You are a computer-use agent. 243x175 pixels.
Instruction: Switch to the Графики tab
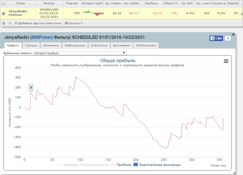13,45
